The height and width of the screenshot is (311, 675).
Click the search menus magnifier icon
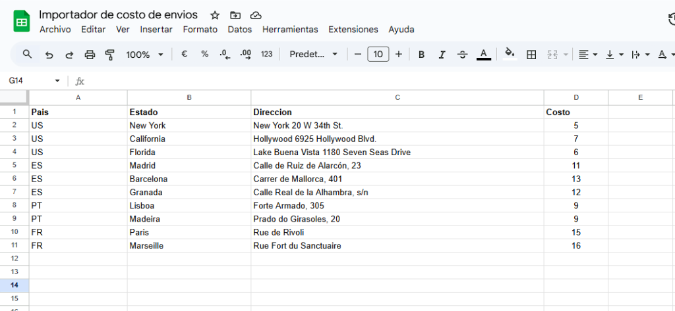click(27, 55)
